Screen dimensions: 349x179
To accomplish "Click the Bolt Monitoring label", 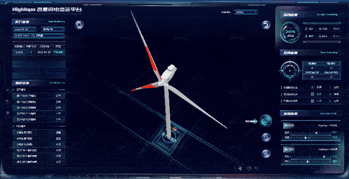I will [x=57, y=83].
